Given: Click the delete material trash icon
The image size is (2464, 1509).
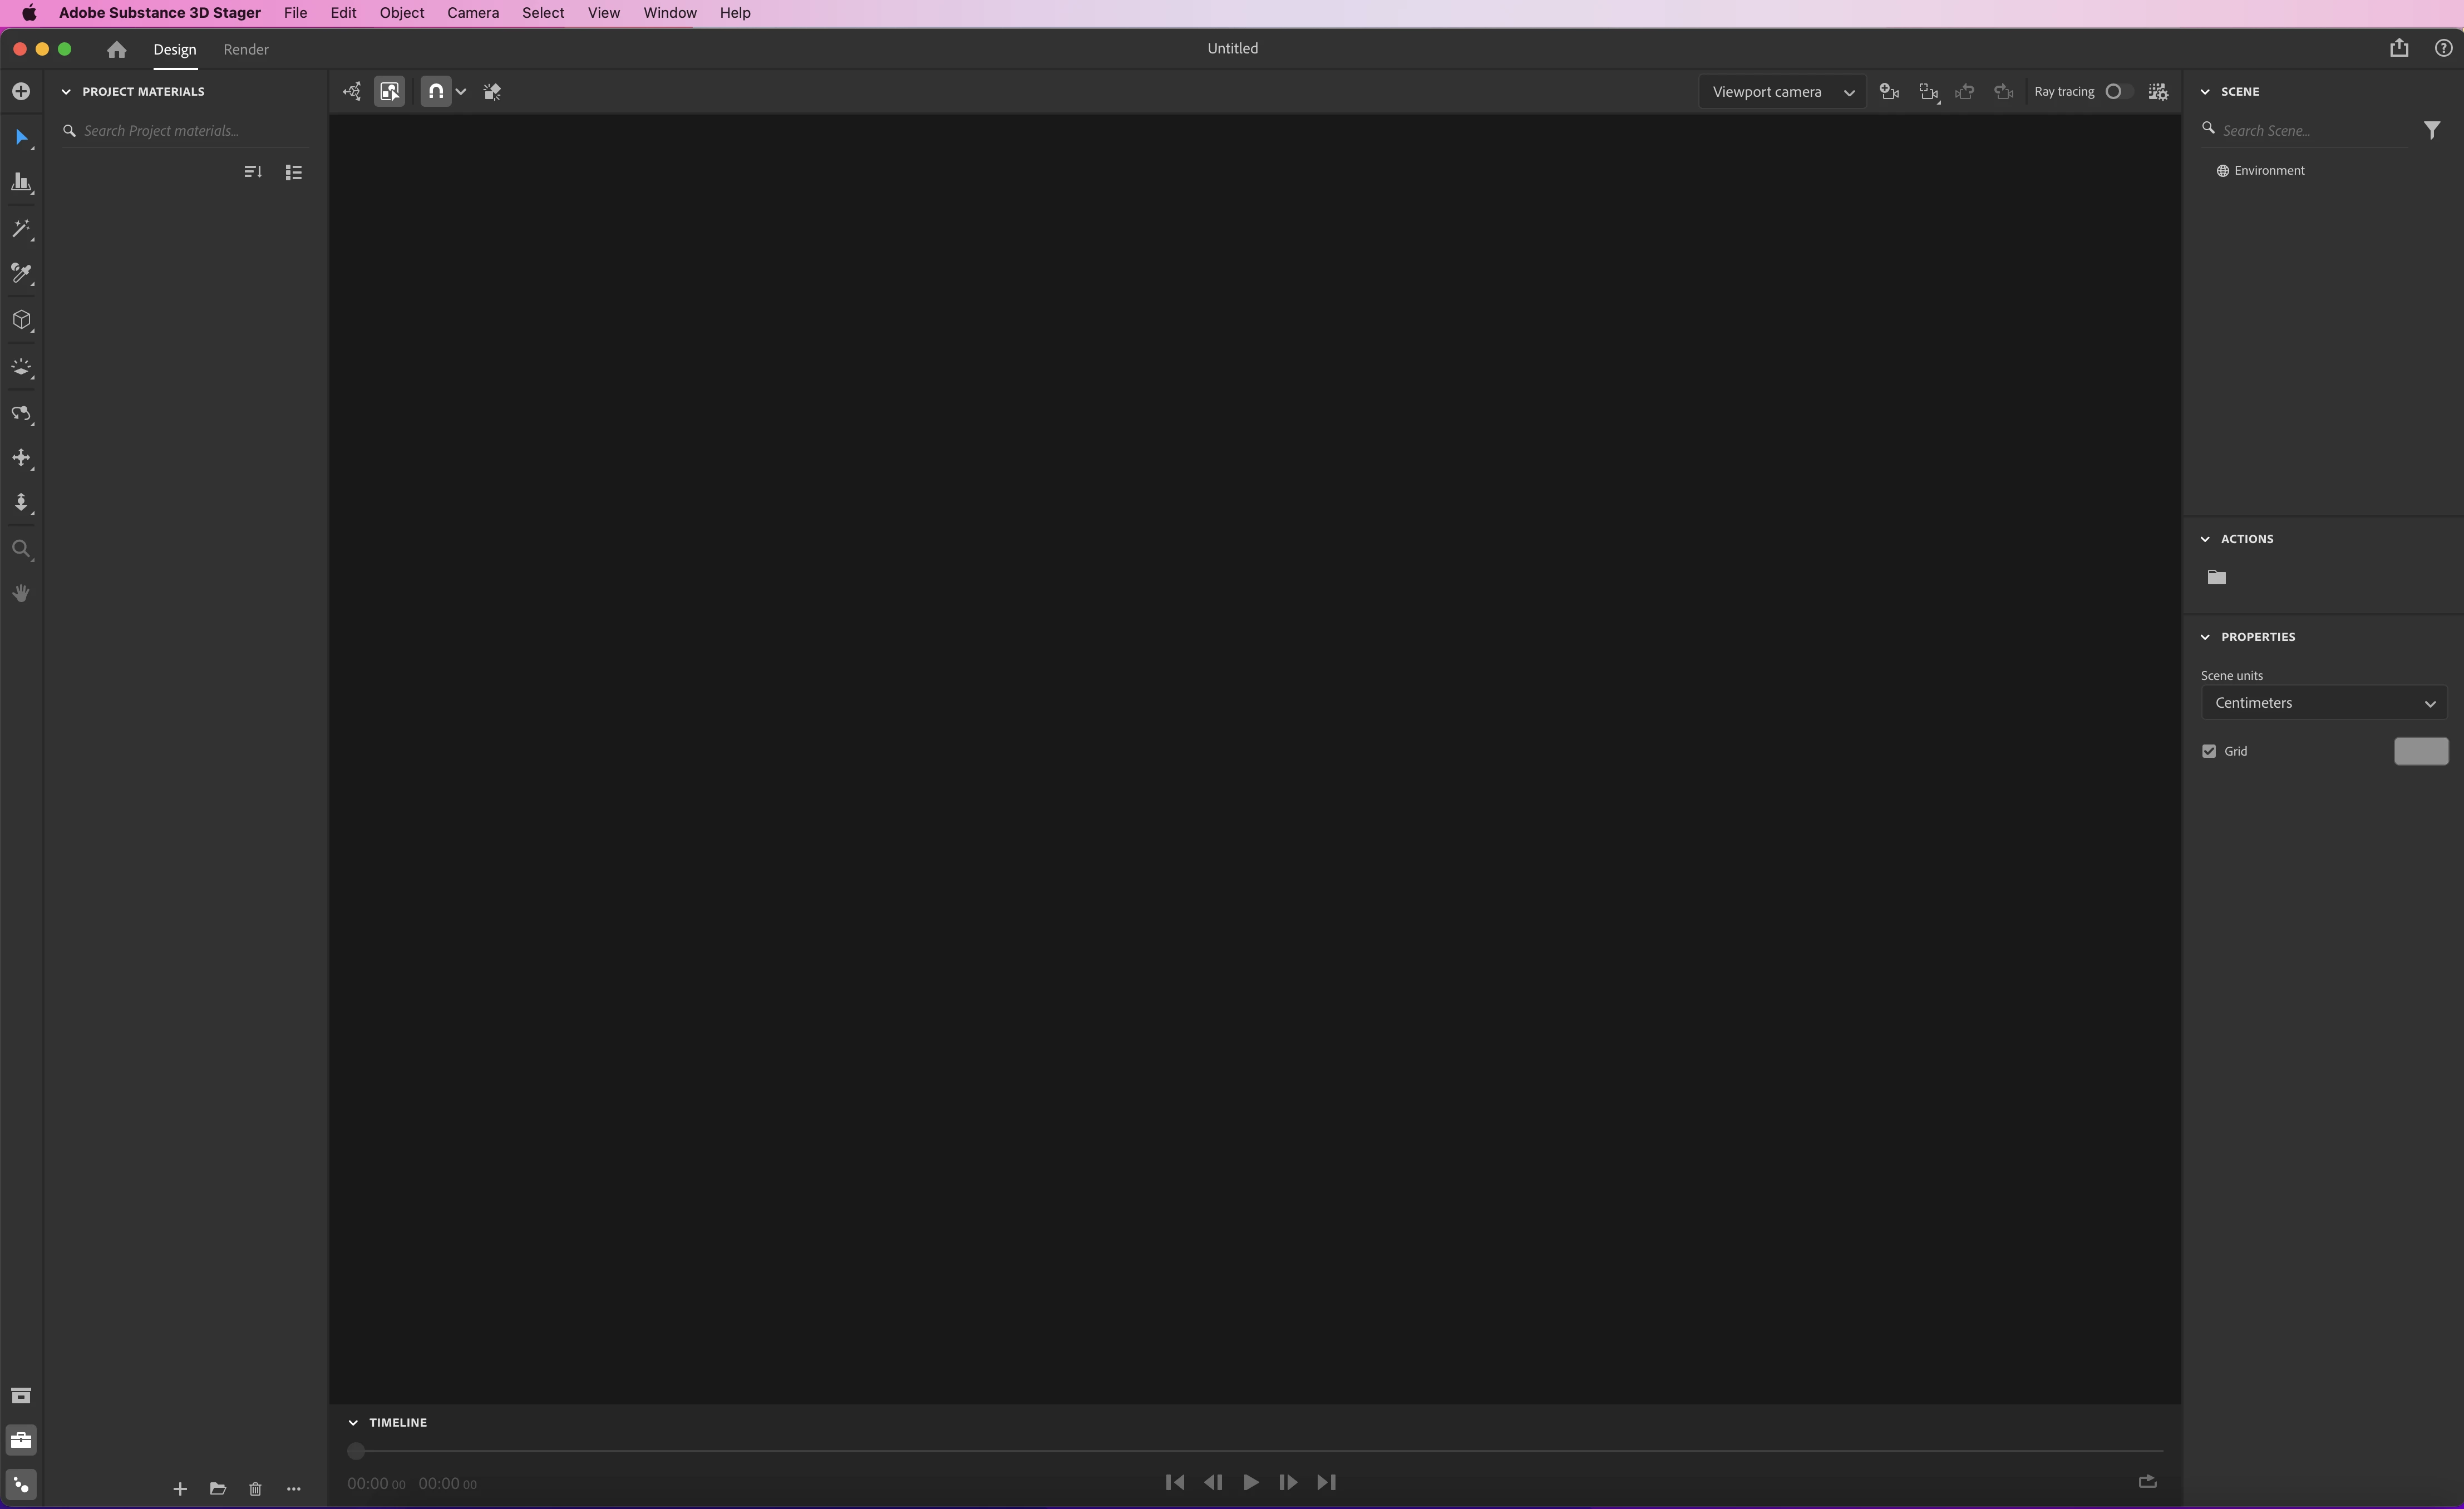Looking at the screenshot, I should pyautogui.click(x=255, y=1489).
